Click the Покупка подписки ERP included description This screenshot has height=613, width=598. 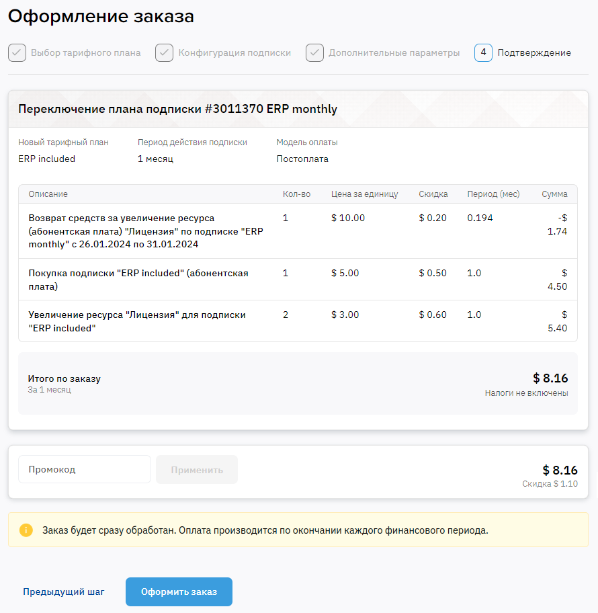point(138,280)
